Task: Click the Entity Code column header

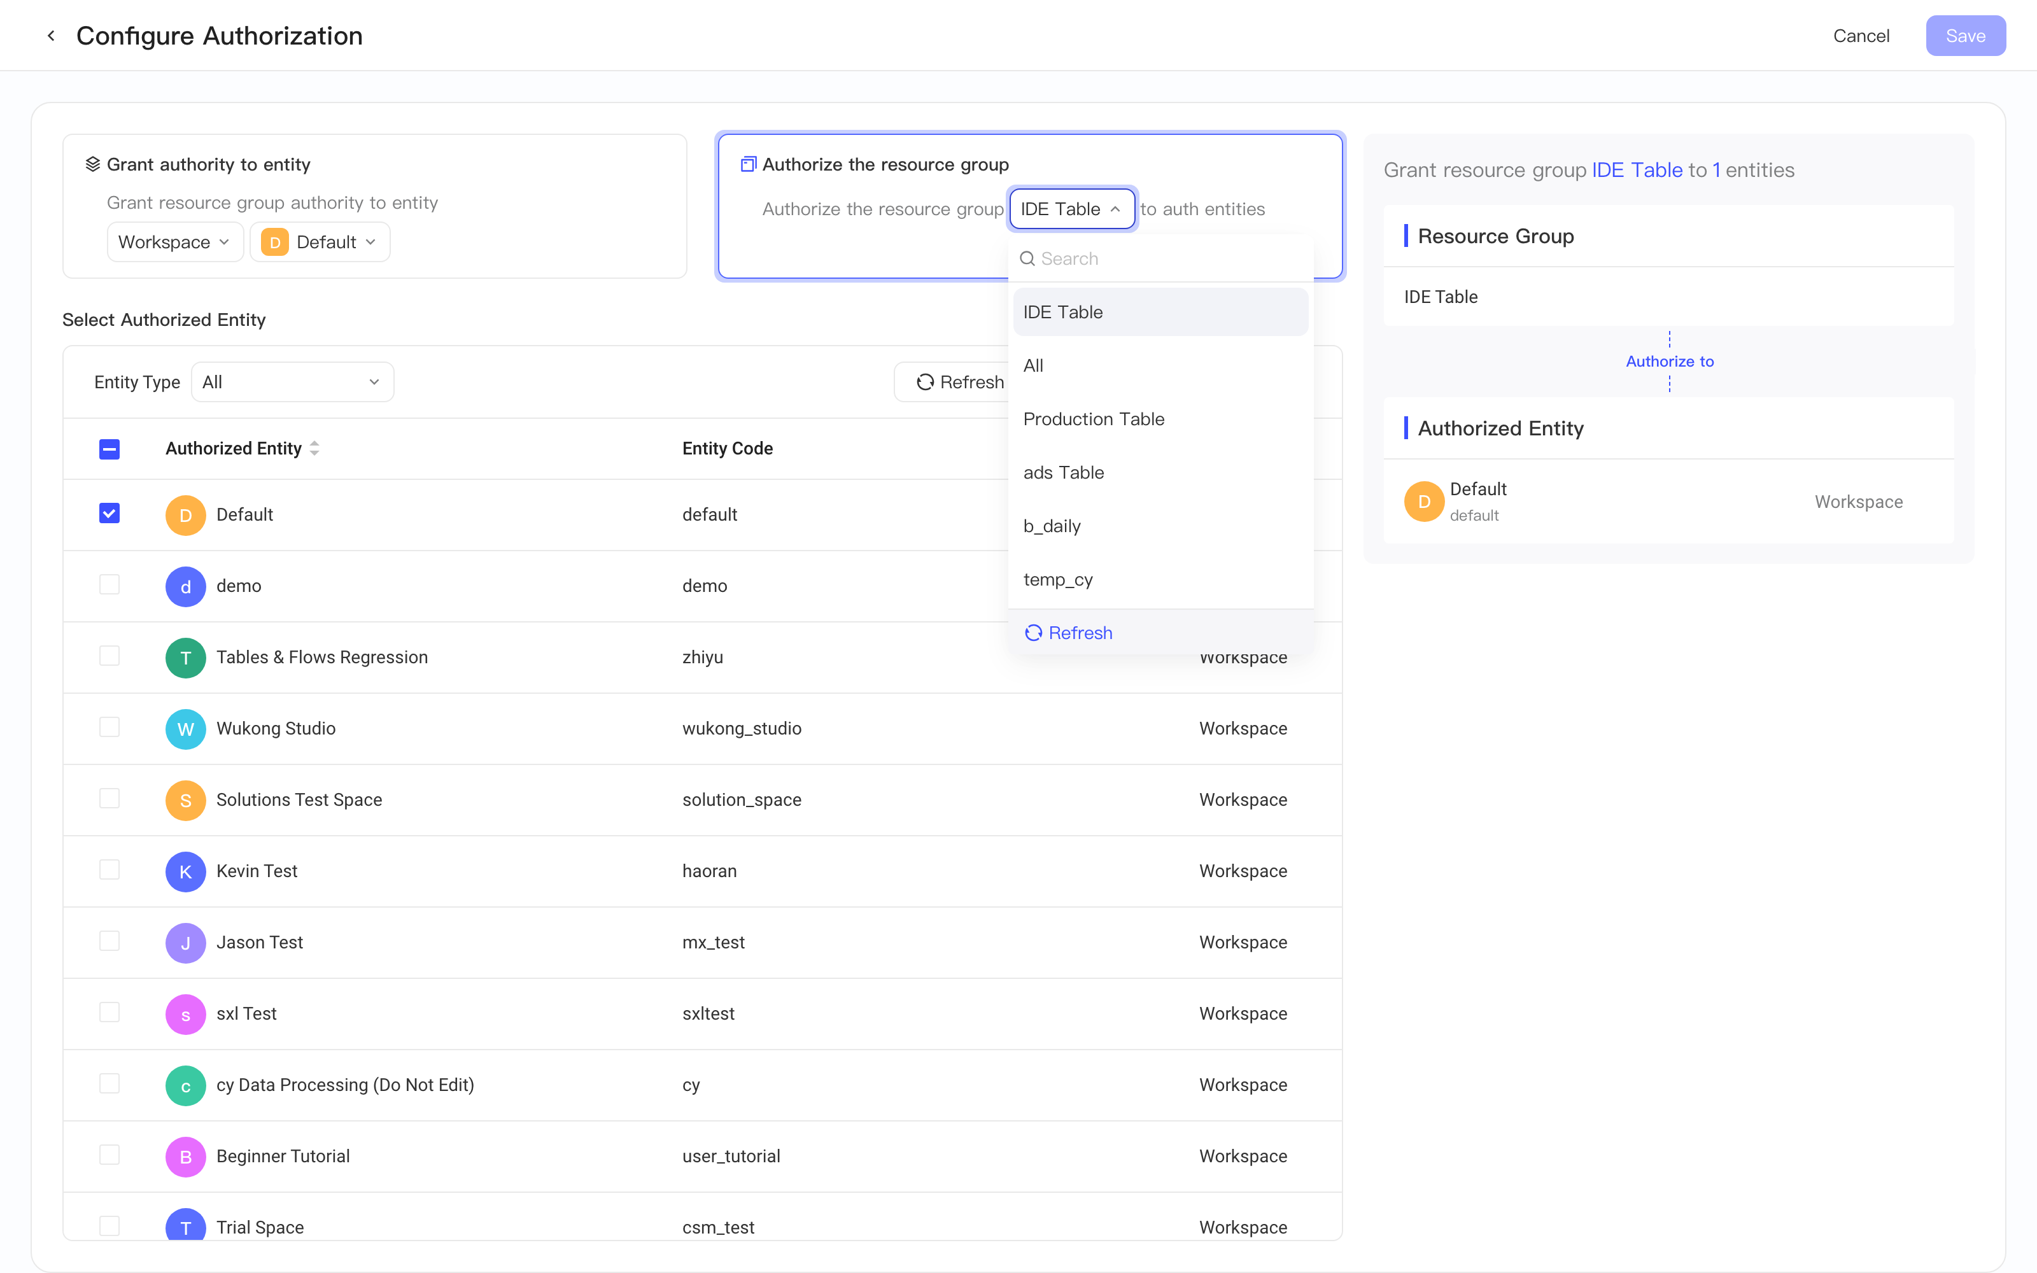Action: [727, 449]
